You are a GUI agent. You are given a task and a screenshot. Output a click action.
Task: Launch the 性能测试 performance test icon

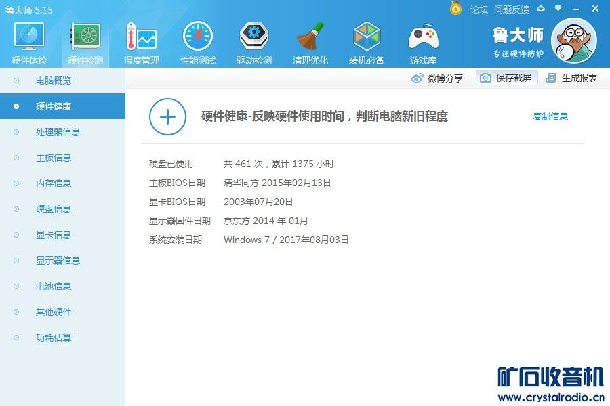pos(198,43)
